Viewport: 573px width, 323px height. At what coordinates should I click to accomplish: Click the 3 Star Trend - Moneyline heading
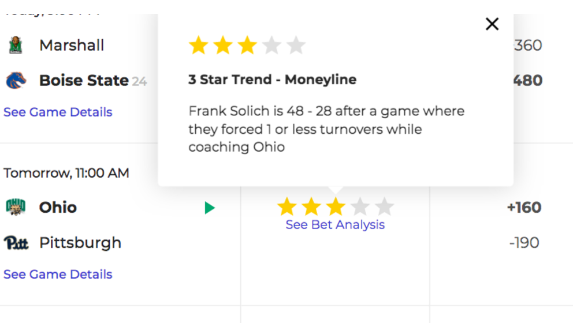(272, 80)
